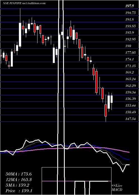Click the NSE FINPIPE chart title
Image resolution: width=139 pixels, height=195 pixels.
point(24,3)
